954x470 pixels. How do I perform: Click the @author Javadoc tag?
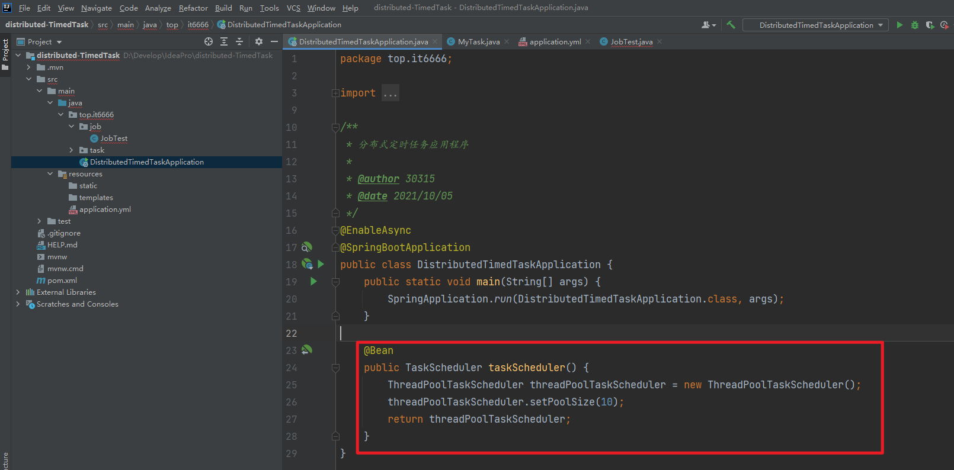coord(379,179)
